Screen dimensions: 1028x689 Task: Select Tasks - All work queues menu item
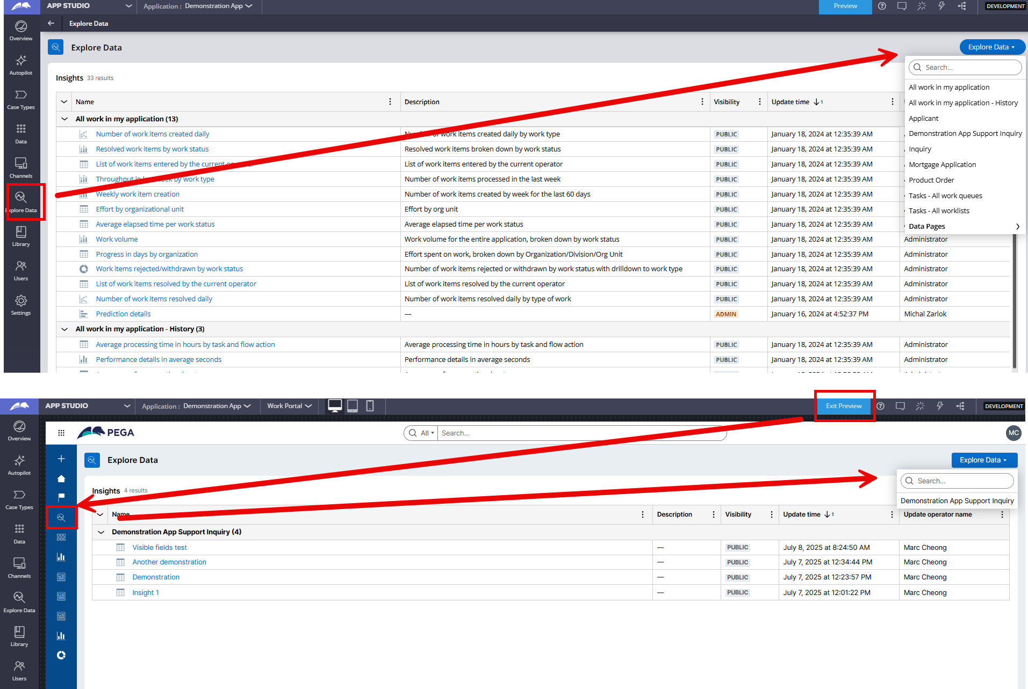[946, 196]
